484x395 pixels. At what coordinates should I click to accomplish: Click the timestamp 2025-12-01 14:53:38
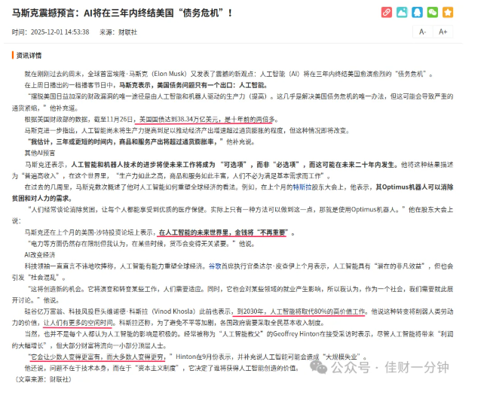tap(60, 32)
